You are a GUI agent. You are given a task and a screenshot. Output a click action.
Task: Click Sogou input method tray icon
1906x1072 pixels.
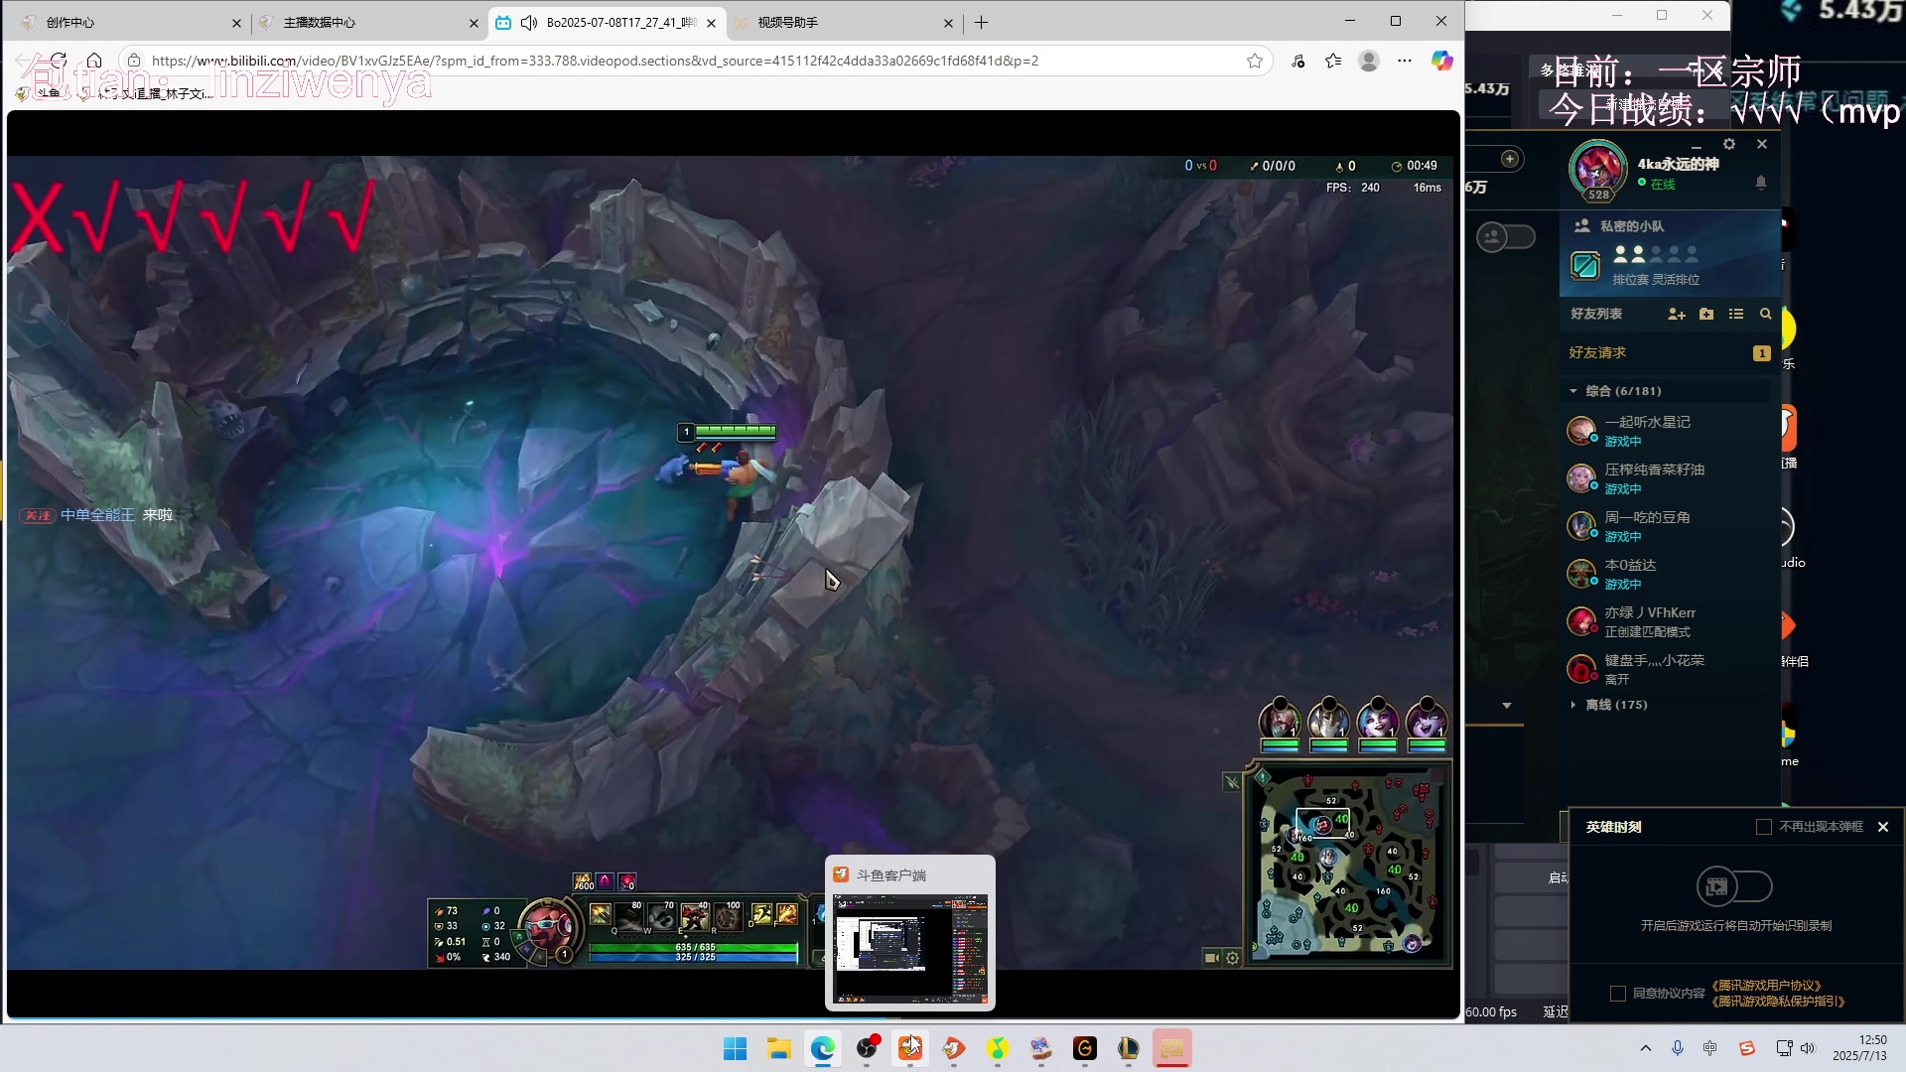click(x=1747, y=1048)
